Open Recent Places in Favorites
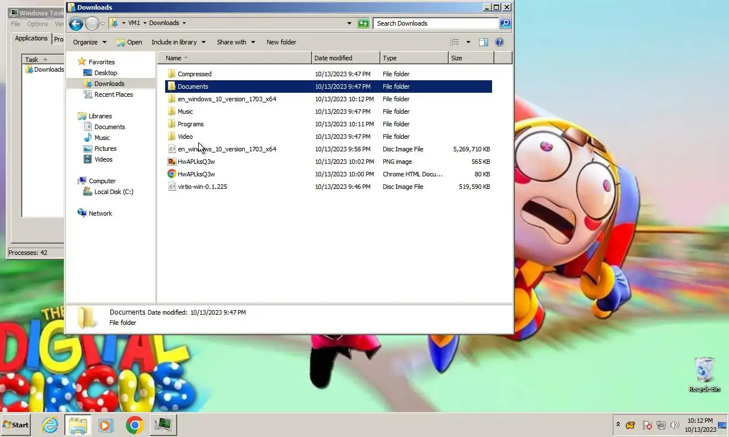Viewport: 729px width, 437px height. pos(114,94)
